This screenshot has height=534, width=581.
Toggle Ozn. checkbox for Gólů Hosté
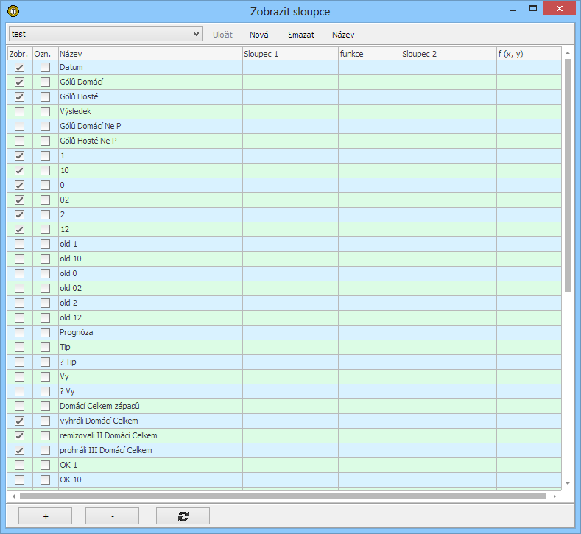click(45, 96)
